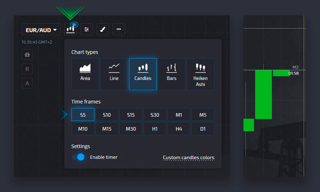The width and height of the screenshot is (320, 192).
Task: Click the Time frames heading
Action: point(86,102)
